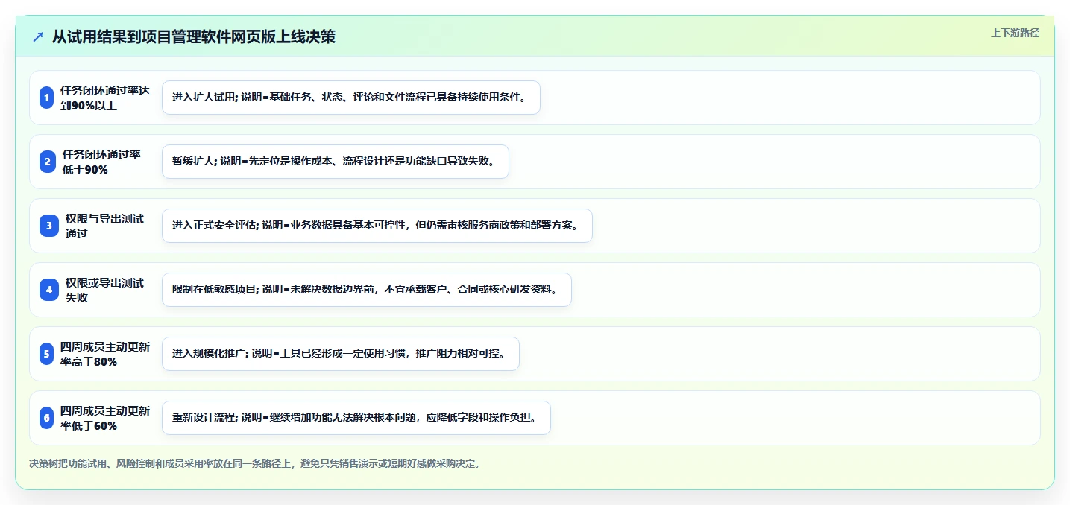Select condition 权限或导出测试失败
Viewport: 1070px width, 505px height.
(x=105, y=290)
